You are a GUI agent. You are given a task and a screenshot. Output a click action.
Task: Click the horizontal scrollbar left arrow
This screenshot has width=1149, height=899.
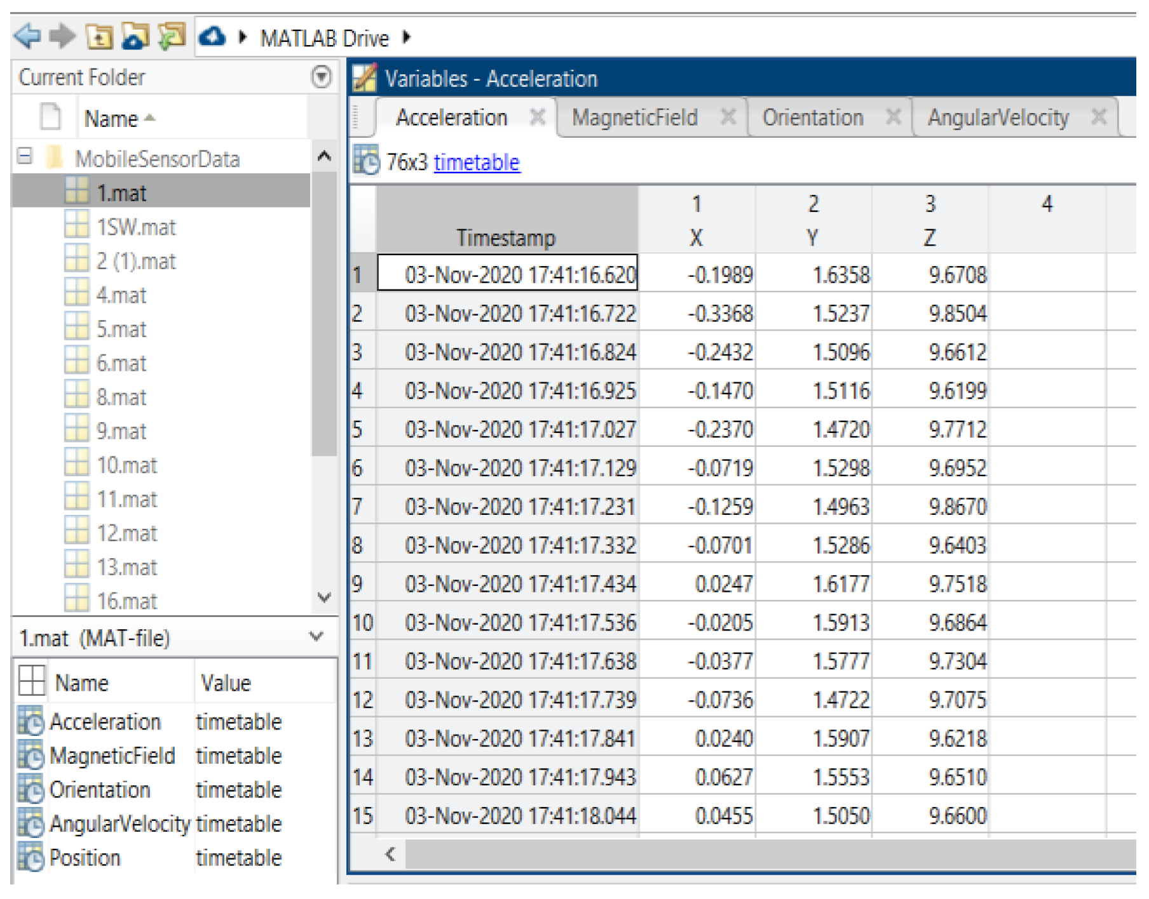[391, 854]
